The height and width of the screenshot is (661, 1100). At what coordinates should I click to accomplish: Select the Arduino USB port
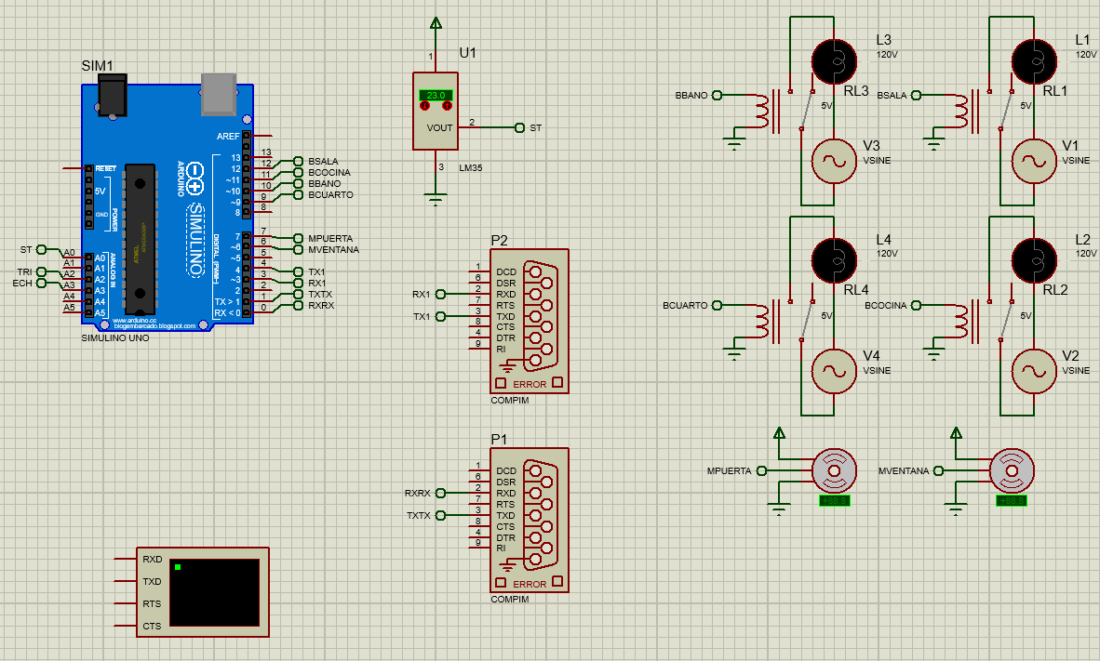point(218,94)
